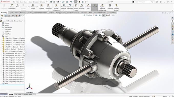Collapse the ribbon with the chevron

click(172, 10)
